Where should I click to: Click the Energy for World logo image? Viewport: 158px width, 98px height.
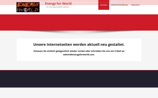pos(28,7)
